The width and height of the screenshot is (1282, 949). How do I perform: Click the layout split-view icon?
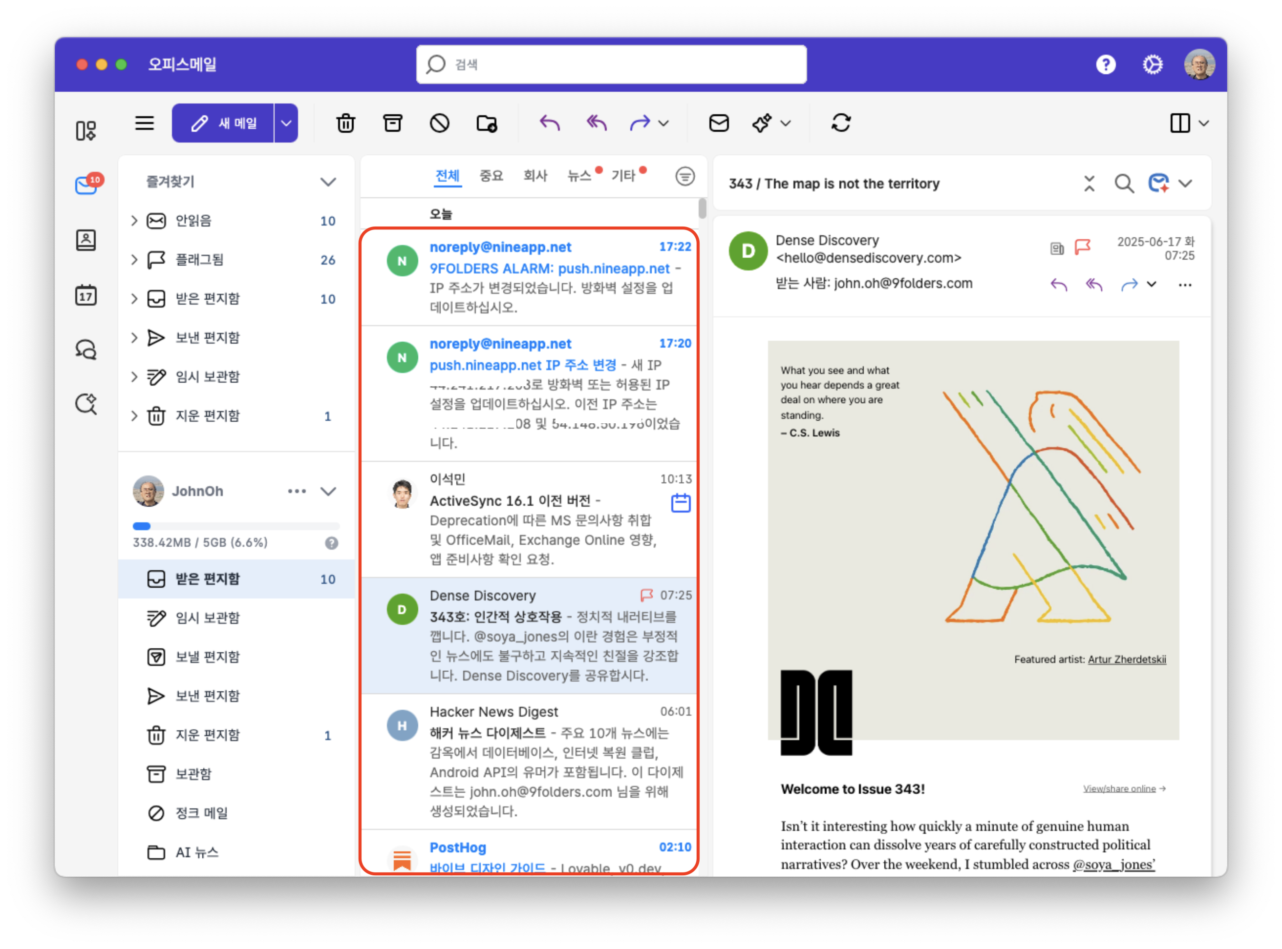click(1180, 123)
